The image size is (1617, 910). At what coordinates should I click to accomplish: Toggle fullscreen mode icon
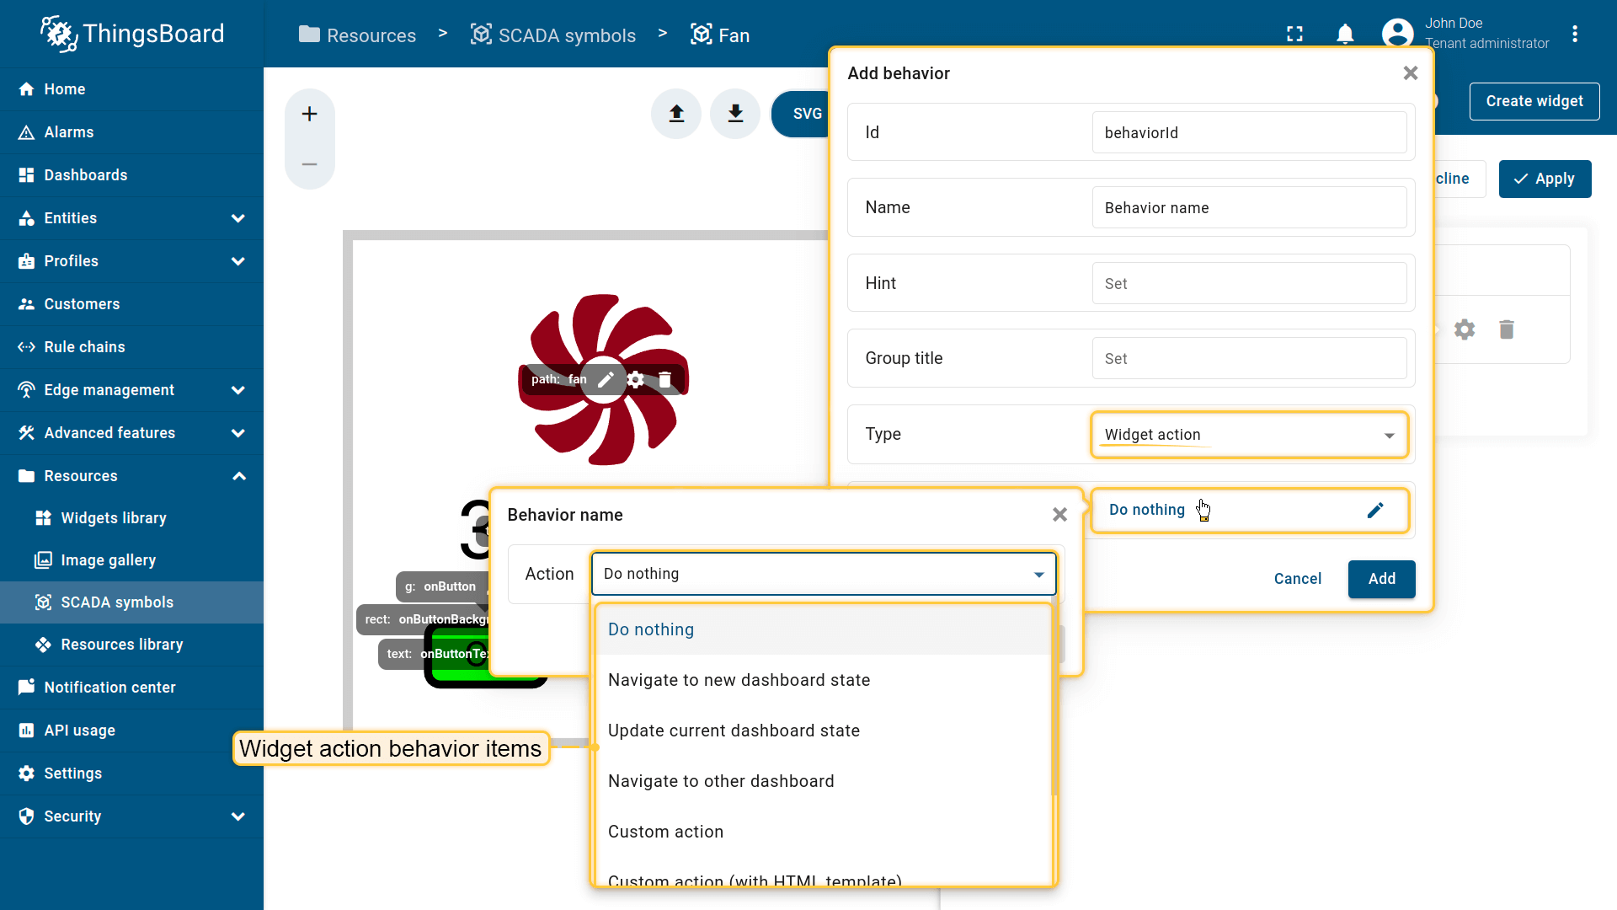point(1294,34)
